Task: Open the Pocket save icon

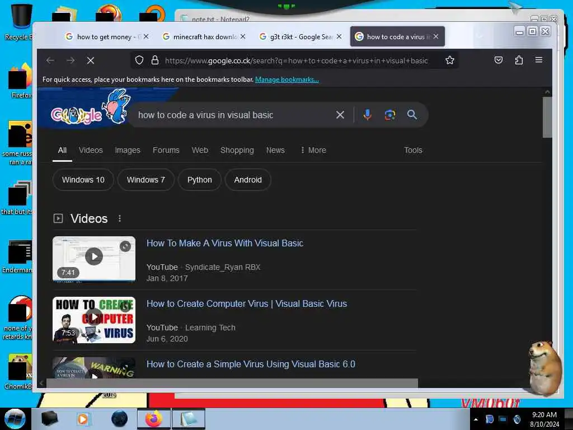Action: tap(499, 60)
